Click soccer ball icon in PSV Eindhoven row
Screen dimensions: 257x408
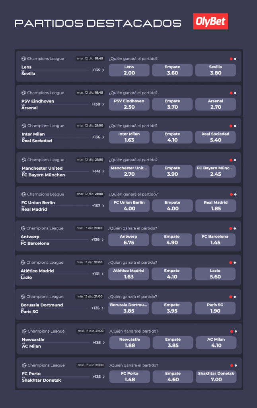23,93
